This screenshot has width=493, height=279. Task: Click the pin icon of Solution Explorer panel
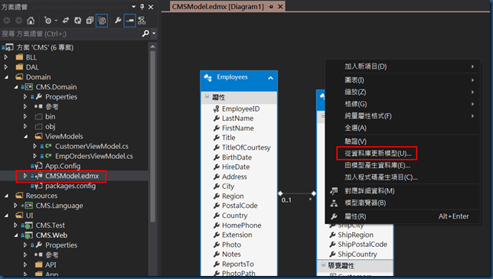(x=142, y=7)
